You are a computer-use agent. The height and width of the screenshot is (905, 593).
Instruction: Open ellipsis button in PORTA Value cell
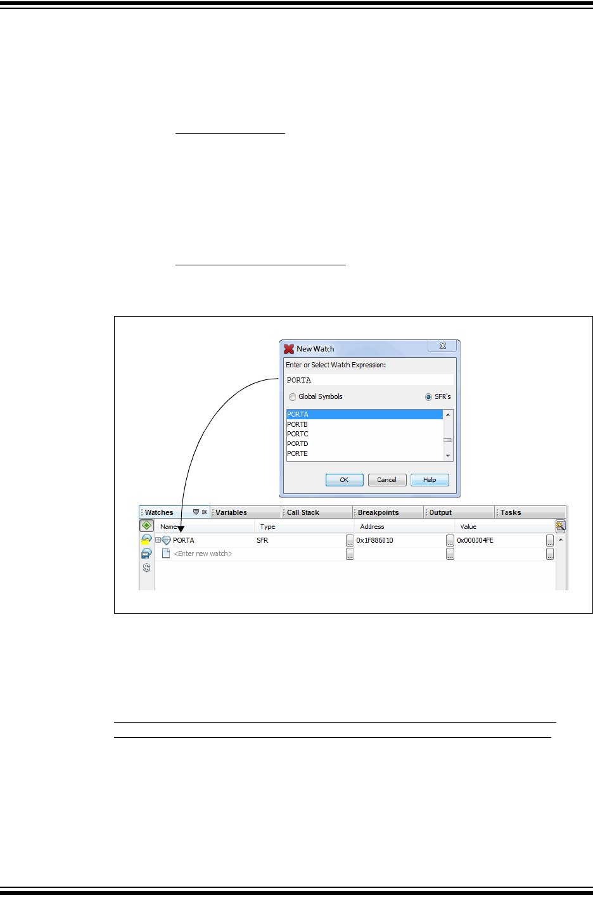click(x=550, y=540)
